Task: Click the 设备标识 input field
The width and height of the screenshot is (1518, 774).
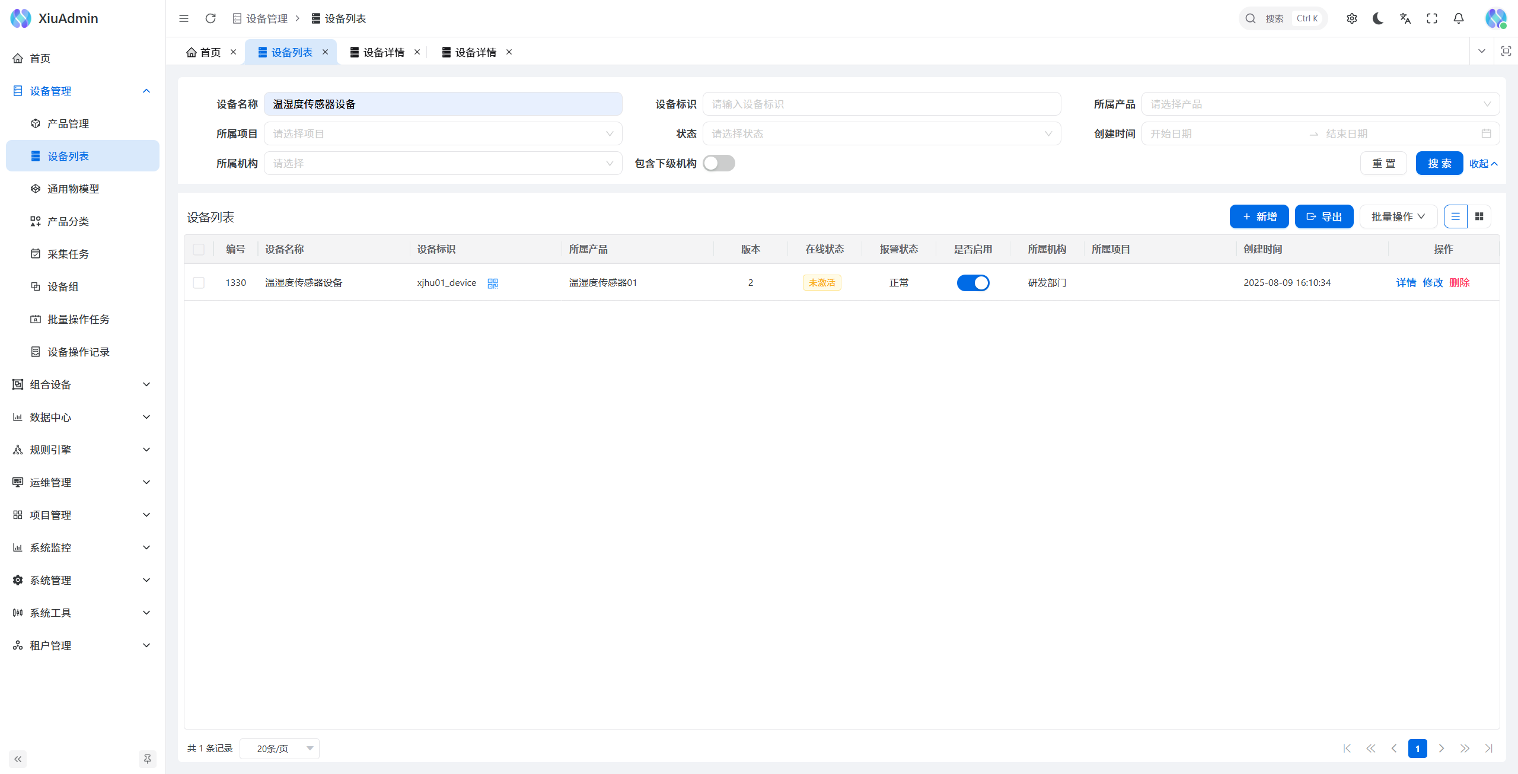Action: (881, 104)
